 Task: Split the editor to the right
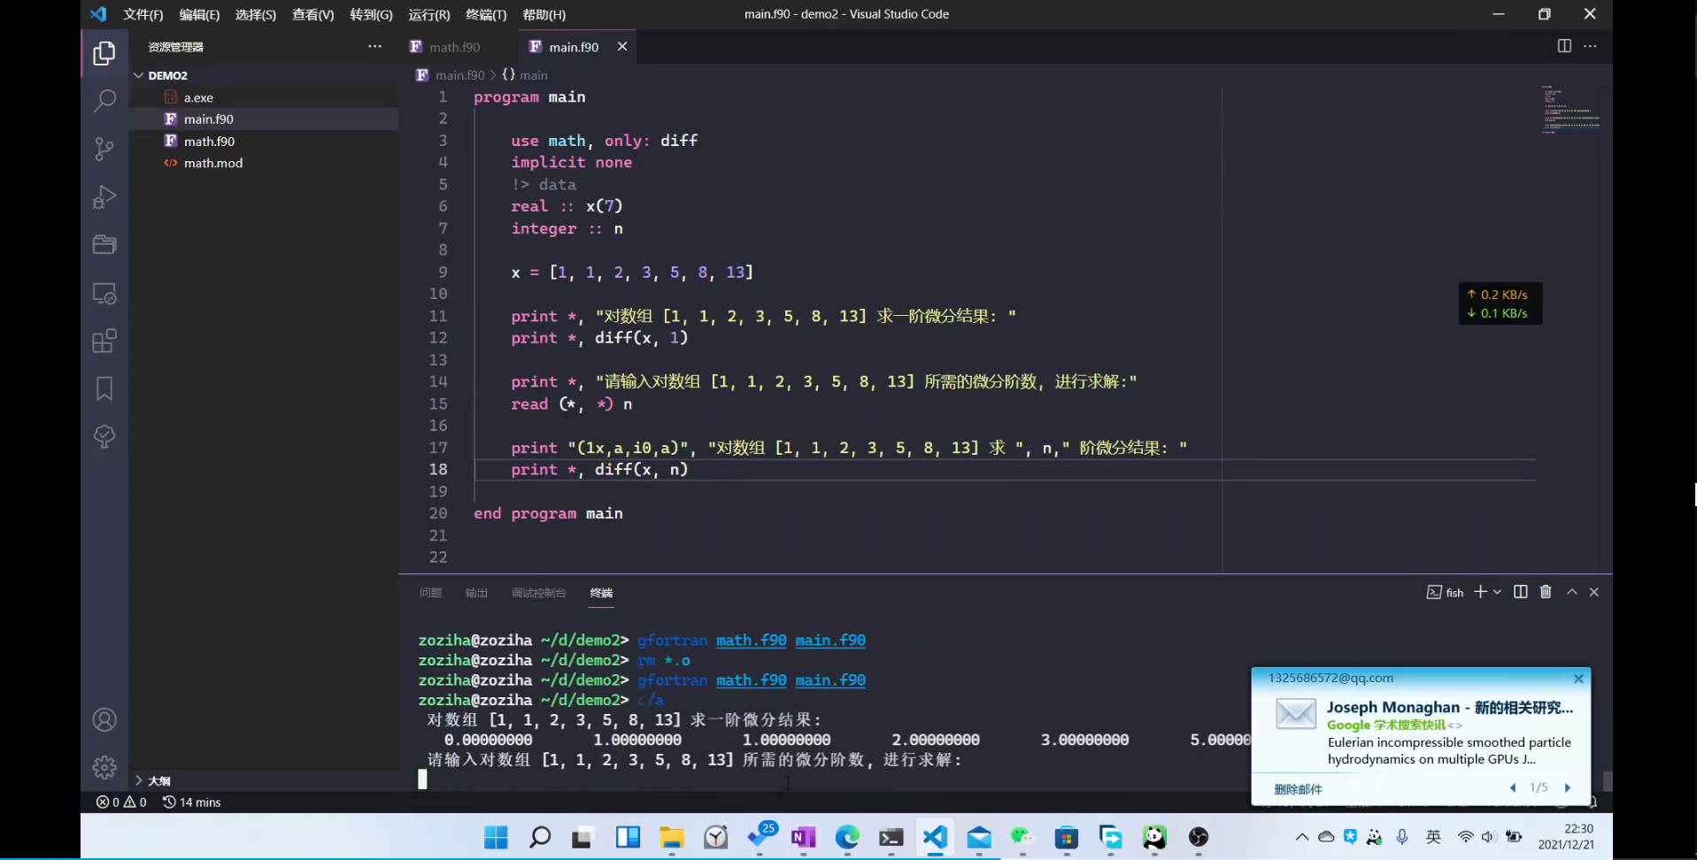(1564, 46)
